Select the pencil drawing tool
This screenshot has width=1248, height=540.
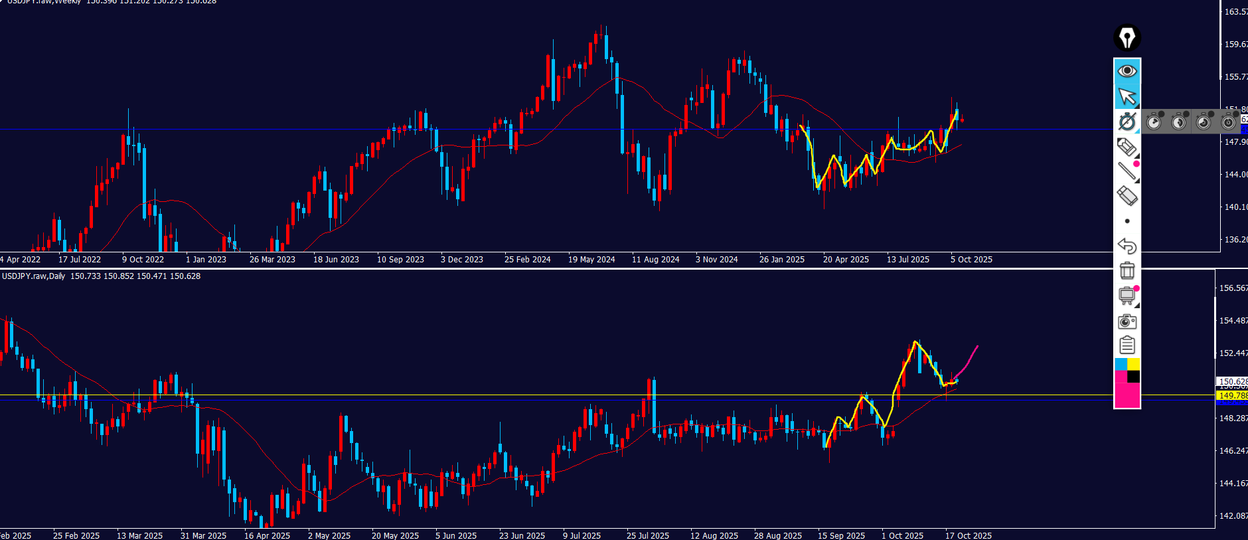[x=1127, y=147]
